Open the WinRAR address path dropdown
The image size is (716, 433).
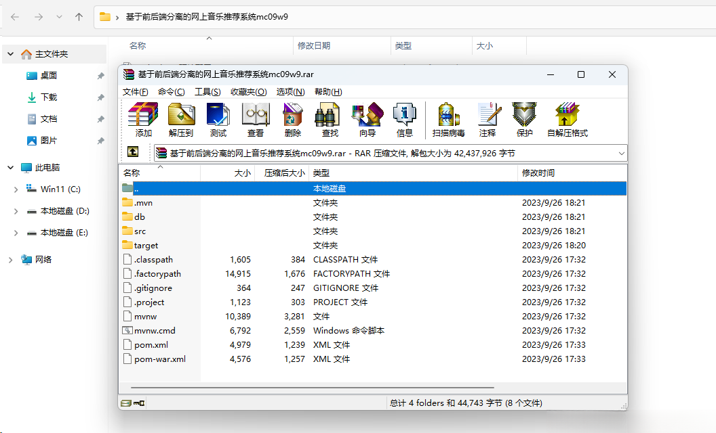[621, 154]
